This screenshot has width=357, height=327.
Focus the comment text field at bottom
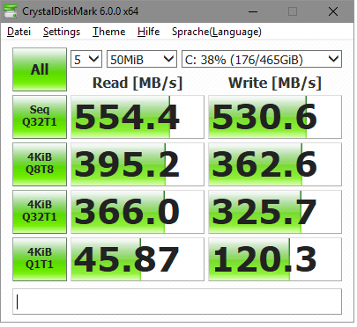pos(177,302)
